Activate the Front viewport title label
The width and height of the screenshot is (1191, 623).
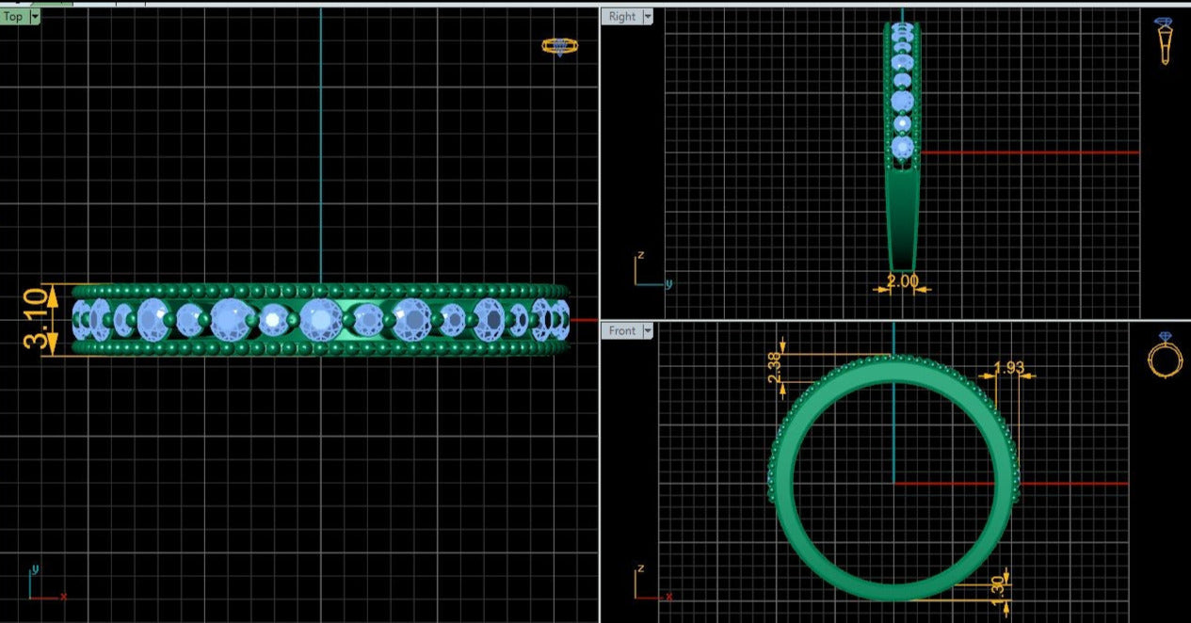click(x=621, y=330)
